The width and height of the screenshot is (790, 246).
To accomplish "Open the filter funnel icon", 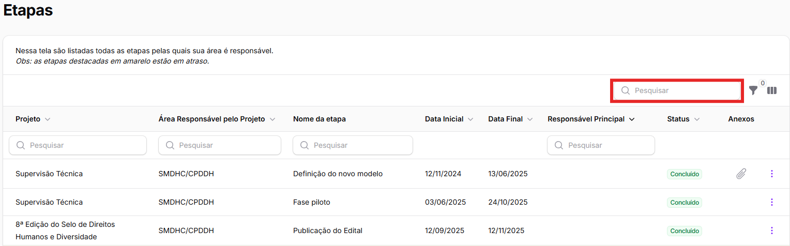I will (x=753, y=90).
